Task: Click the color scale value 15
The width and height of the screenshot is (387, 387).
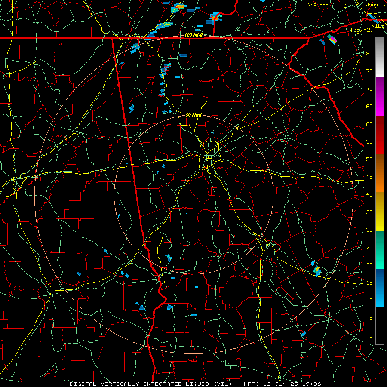Action: 369,283
